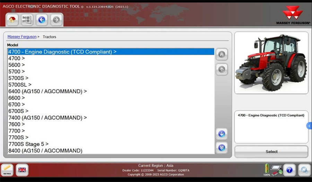The width and height of the screenshot is (312, 182).
Task: Click the Home icon in toolbar
Action: (x=12, y=20)
